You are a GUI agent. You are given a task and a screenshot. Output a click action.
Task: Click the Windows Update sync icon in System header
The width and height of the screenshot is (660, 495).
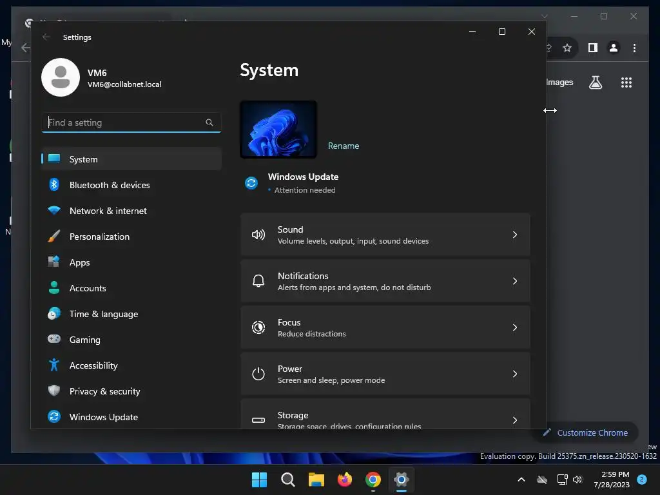point(251,183)
